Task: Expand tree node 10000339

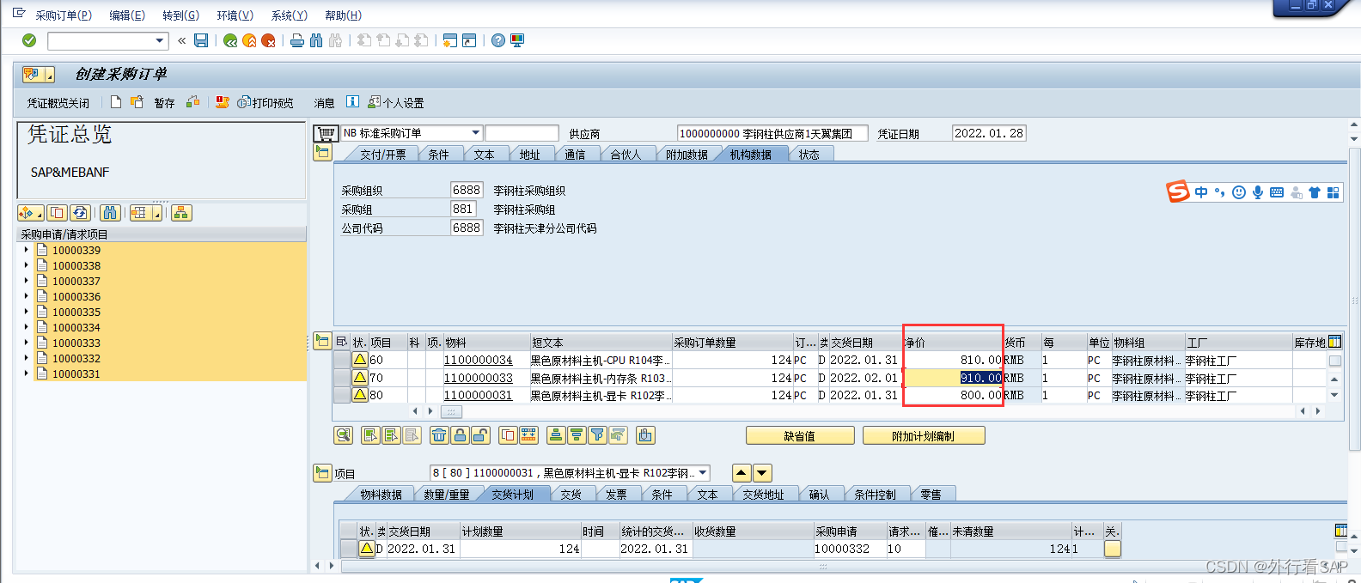Action: (x=26, y=250)
